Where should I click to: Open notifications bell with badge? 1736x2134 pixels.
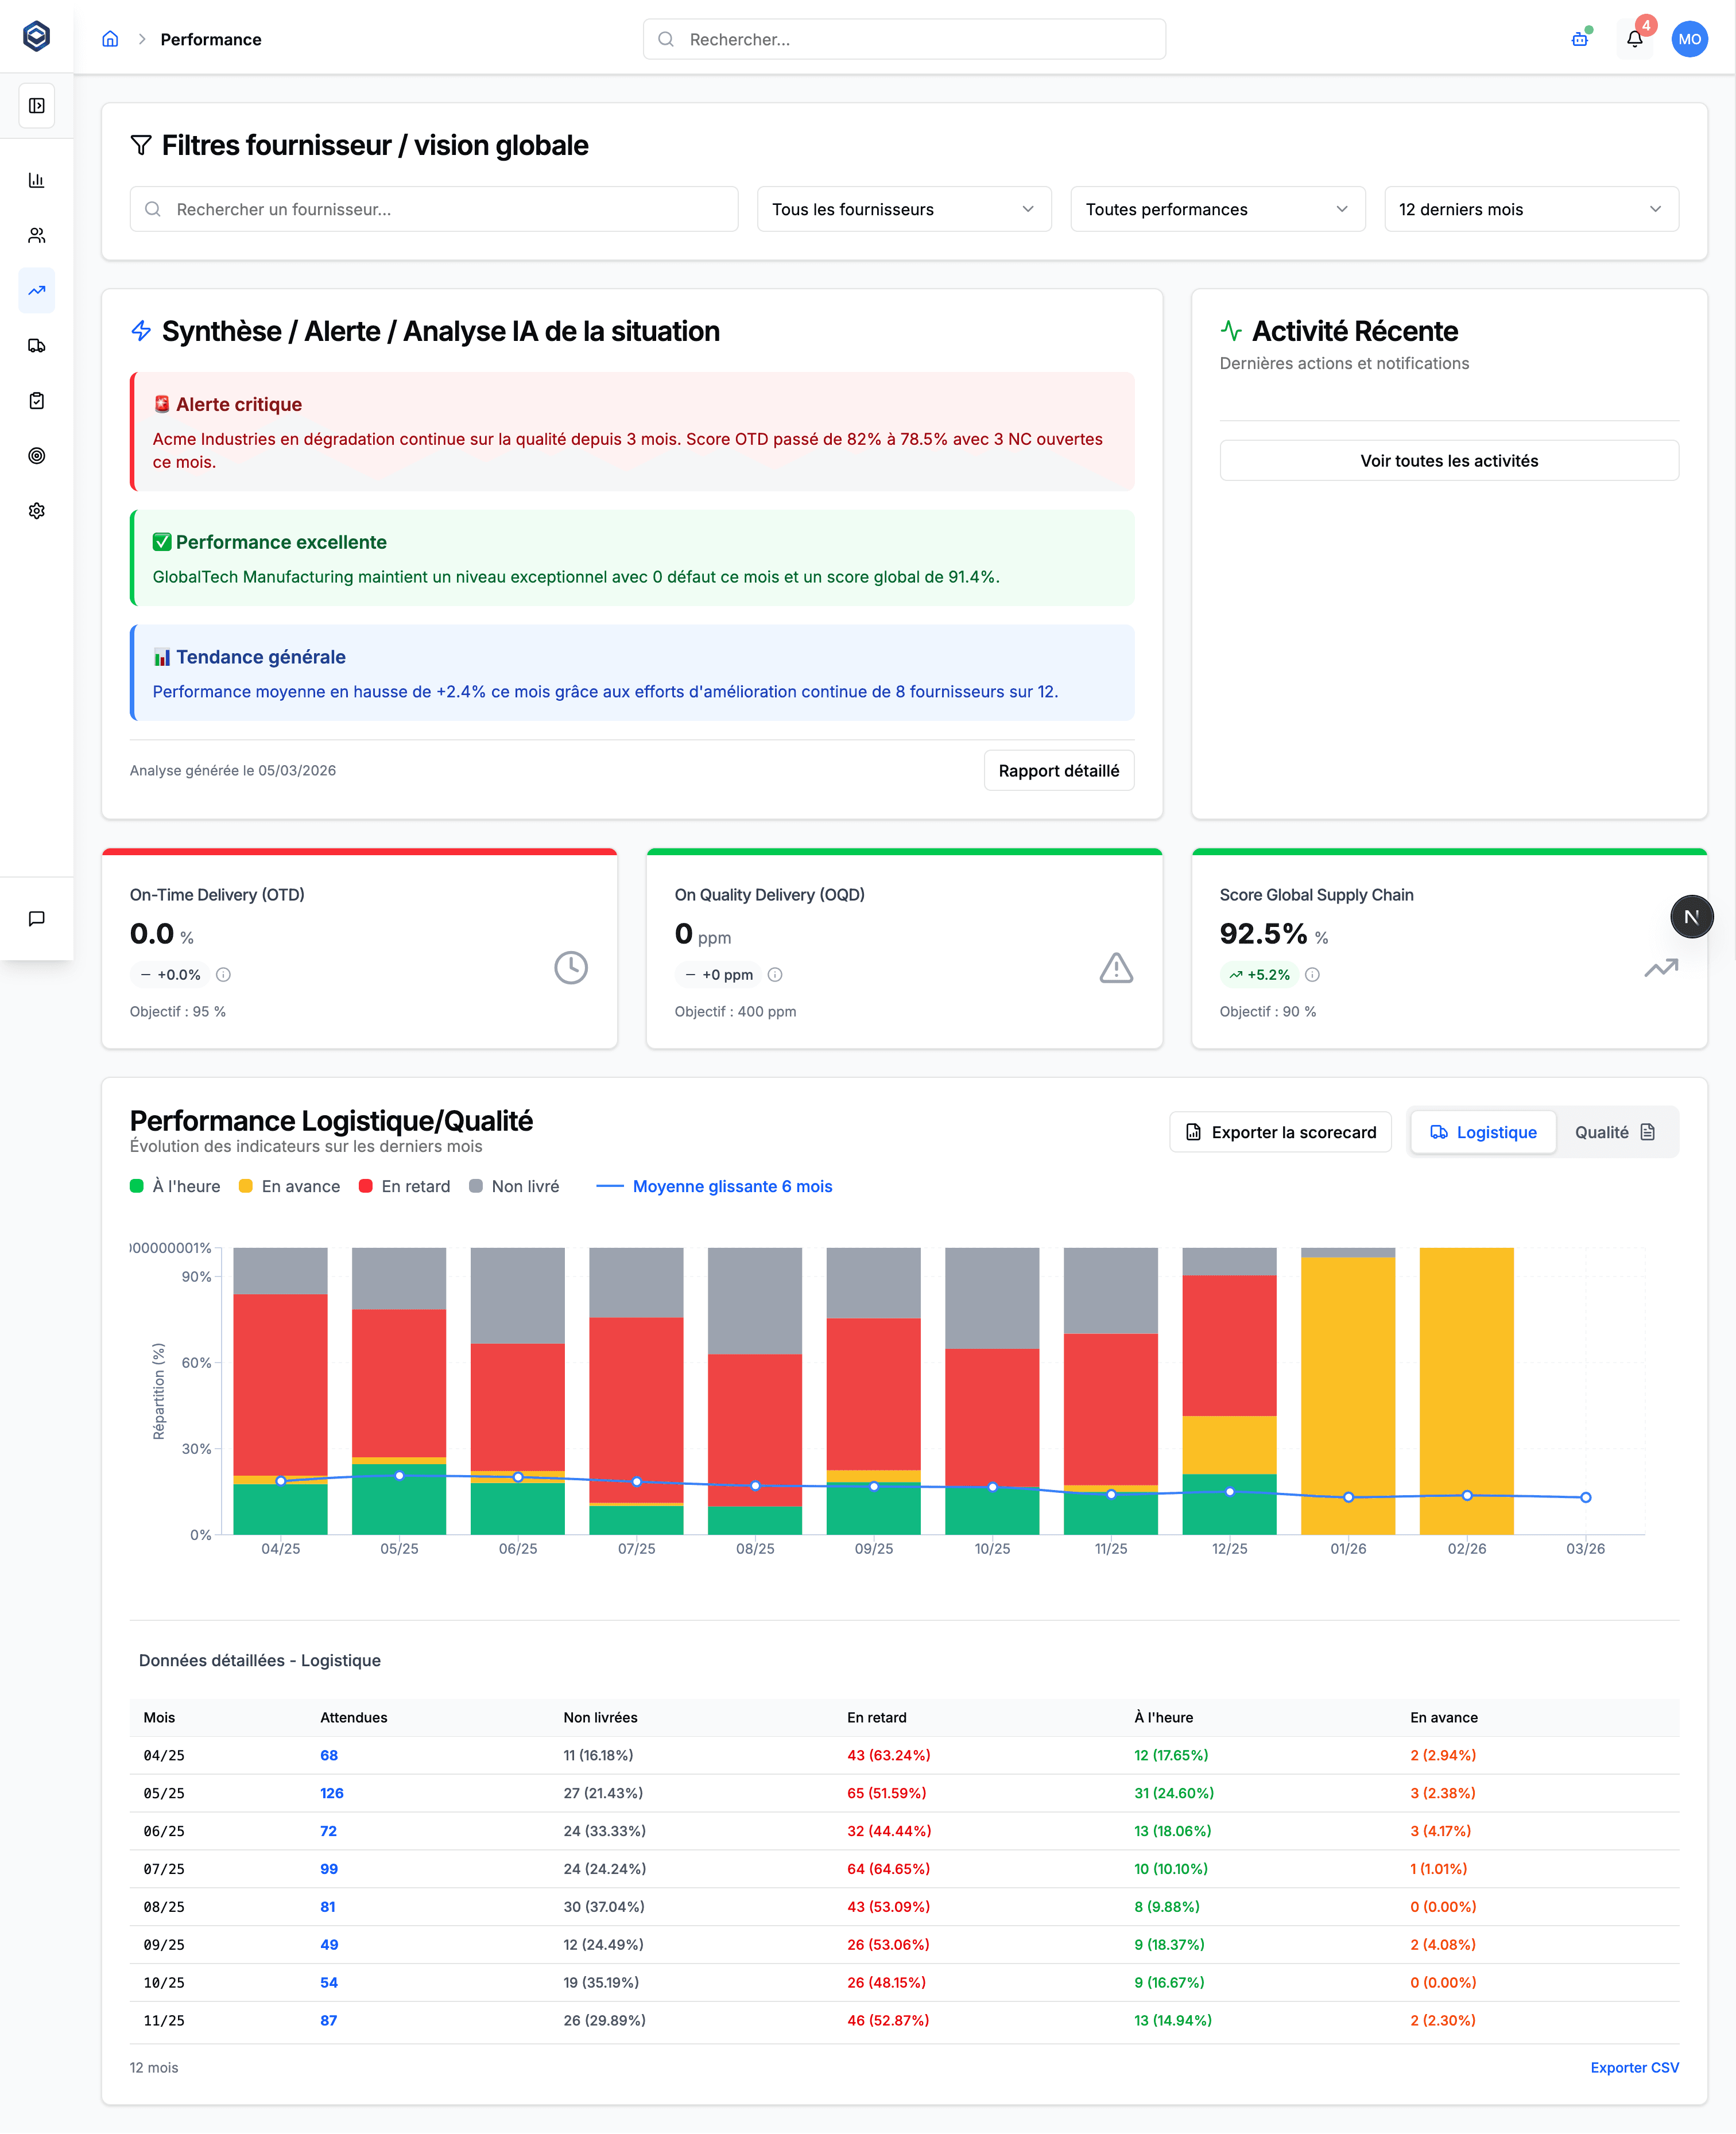[1634, 39]
